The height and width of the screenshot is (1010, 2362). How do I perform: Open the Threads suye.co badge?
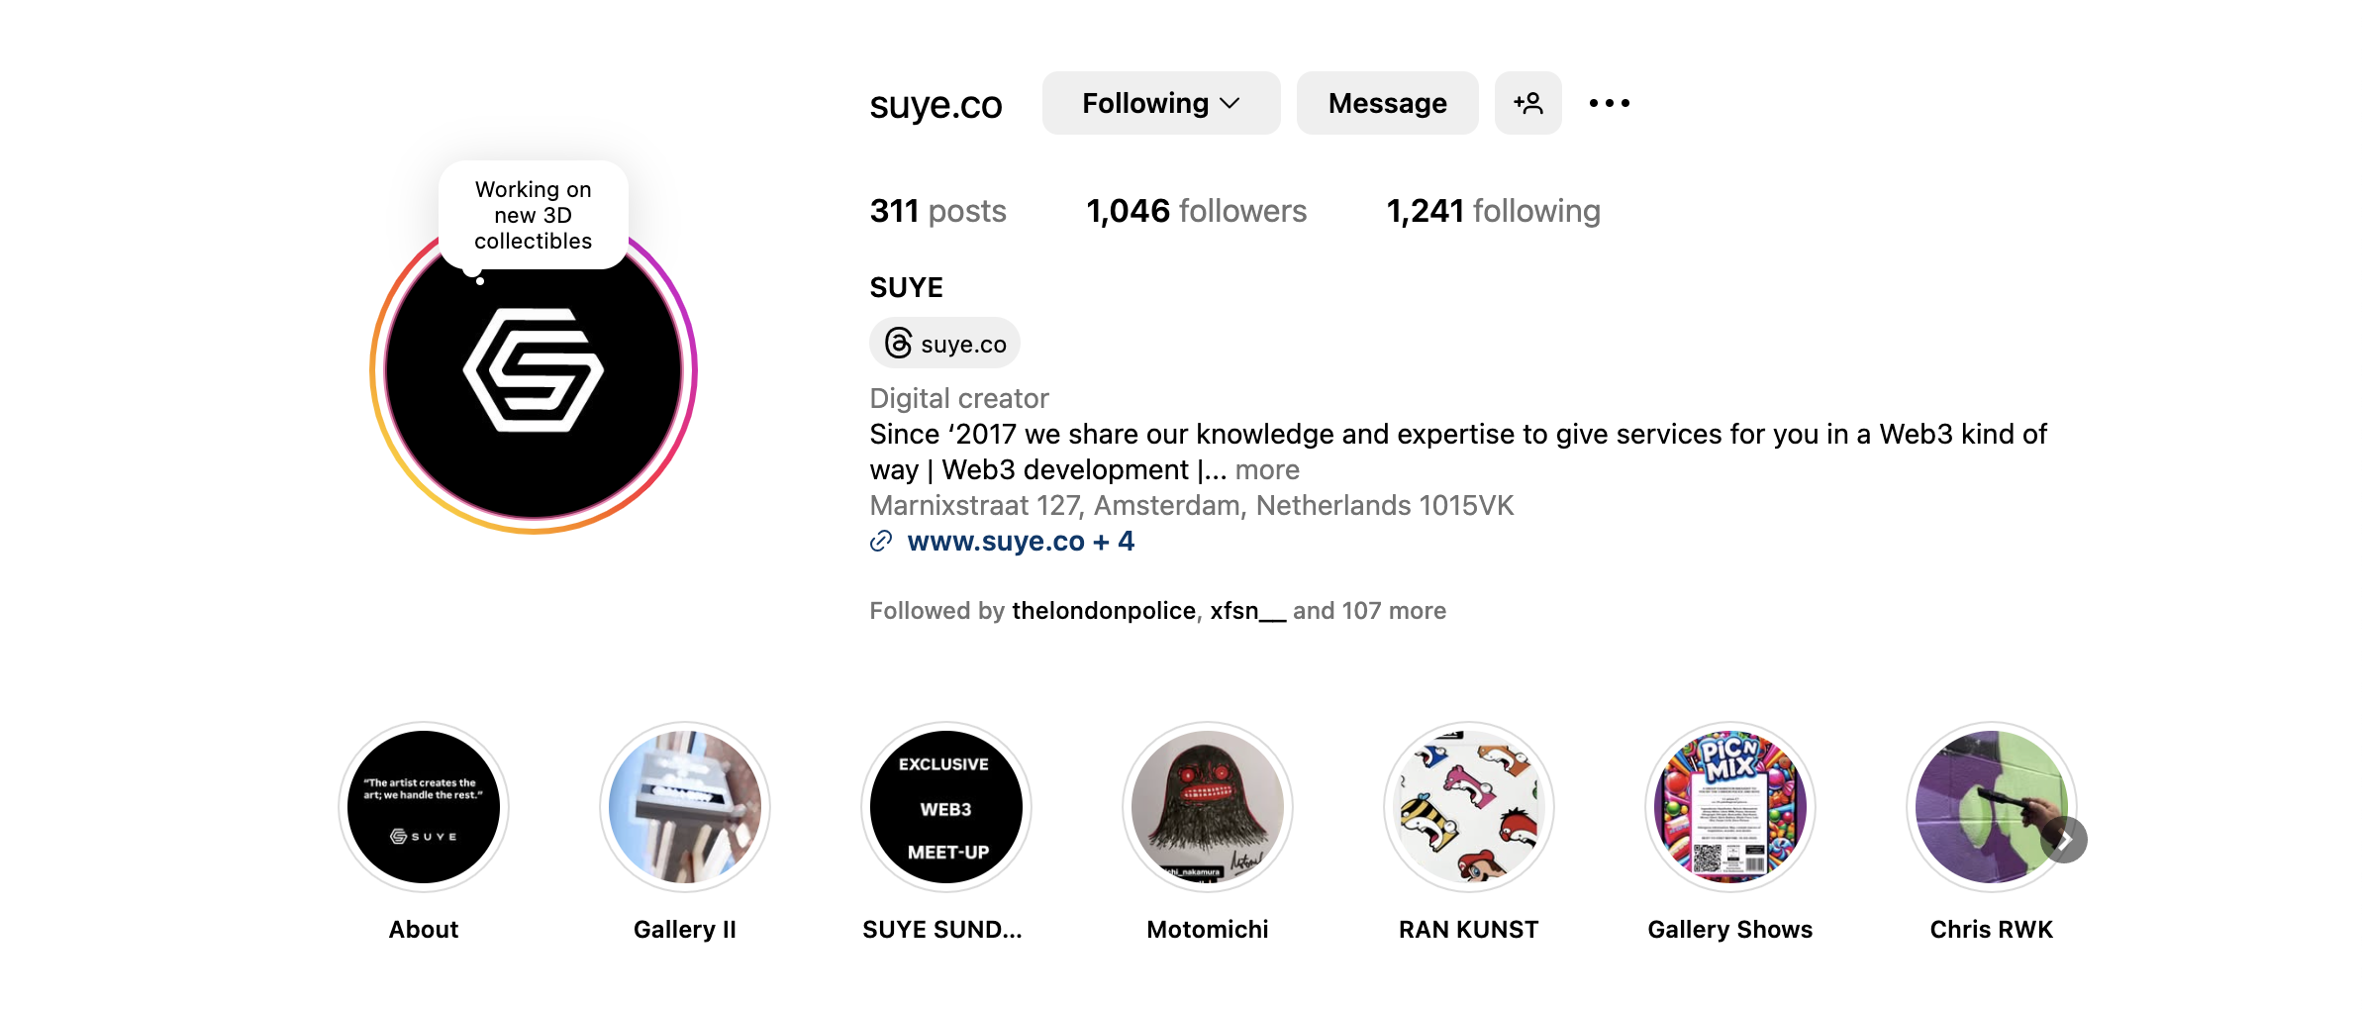(944, 344)
